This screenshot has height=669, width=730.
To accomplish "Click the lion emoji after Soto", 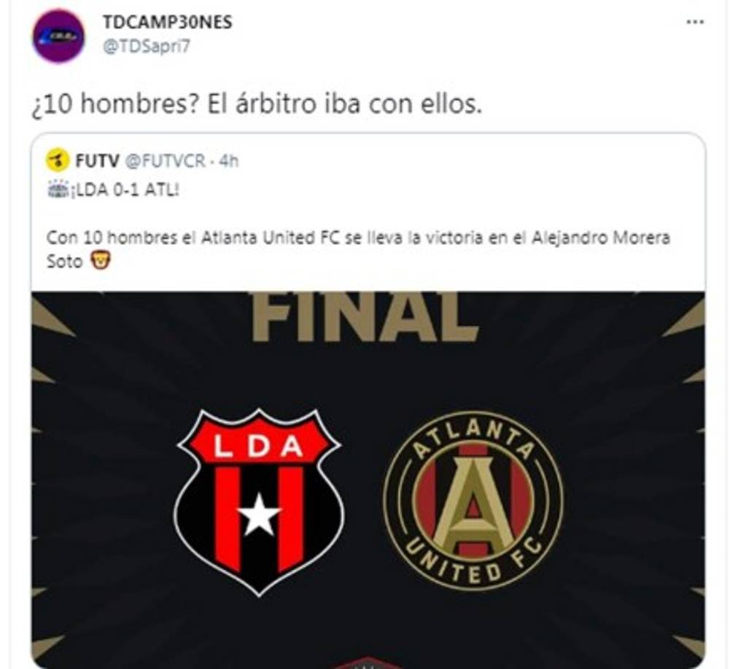I will 100,260.
